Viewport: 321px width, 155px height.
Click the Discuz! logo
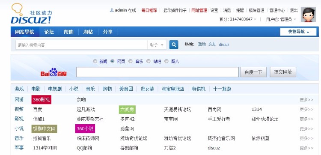[x=32, y=14]
